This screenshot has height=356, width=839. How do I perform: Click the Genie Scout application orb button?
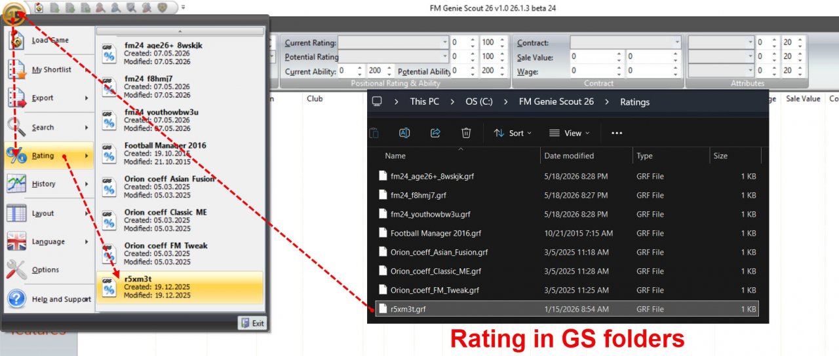click(14, 13)
